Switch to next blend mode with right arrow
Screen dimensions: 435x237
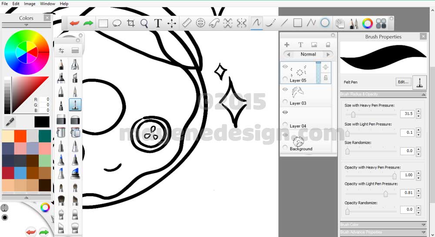coord(328,54)
